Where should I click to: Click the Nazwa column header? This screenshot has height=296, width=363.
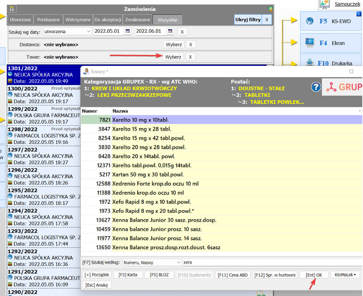point(236,111)
